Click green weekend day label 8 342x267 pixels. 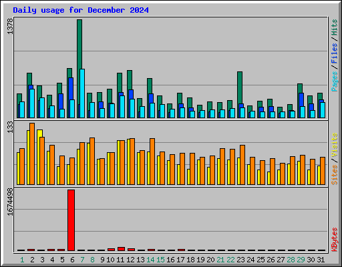pyautogui.click(x=92, y=260)
